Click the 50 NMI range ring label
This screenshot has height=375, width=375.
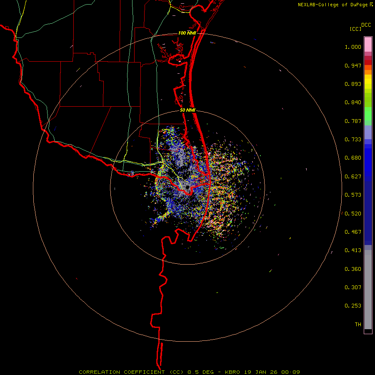pos(187,110)
